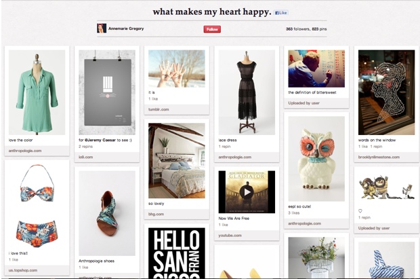Play the Gladiator Now We Are Free video
Viewport: 420px width, 279px height.
click(x=247, y=192)
